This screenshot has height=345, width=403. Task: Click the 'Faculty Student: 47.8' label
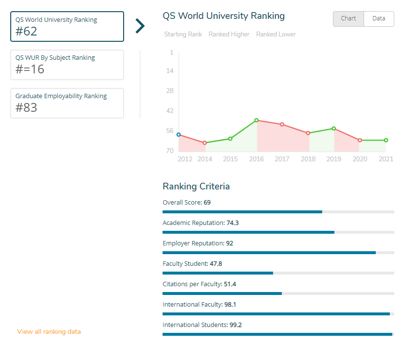click(192, 264)
